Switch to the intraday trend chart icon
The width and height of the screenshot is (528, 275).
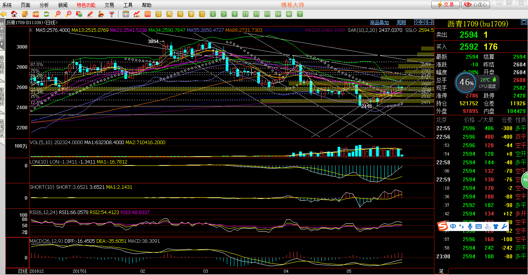coord(137,14)
